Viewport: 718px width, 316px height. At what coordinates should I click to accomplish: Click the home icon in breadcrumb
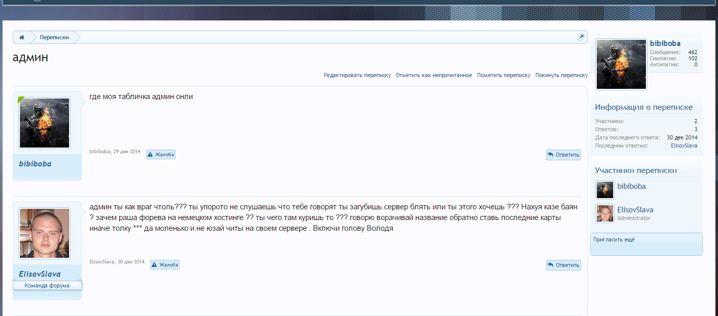pyautogui.click(x=22, y=37)
